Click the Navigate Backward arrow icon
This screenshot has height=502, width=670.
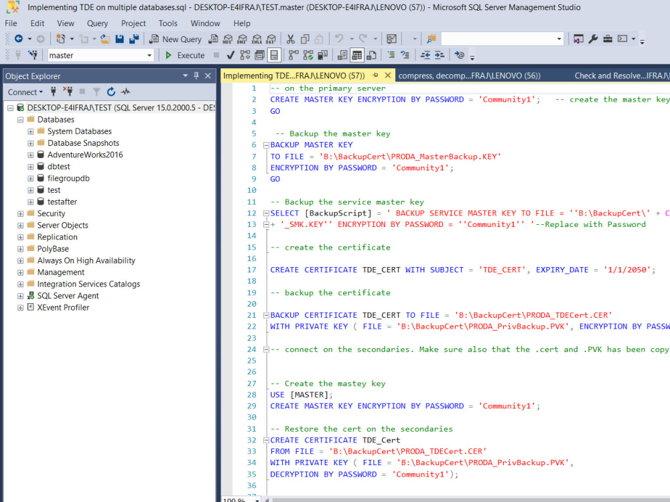click(x=18, y=39)
